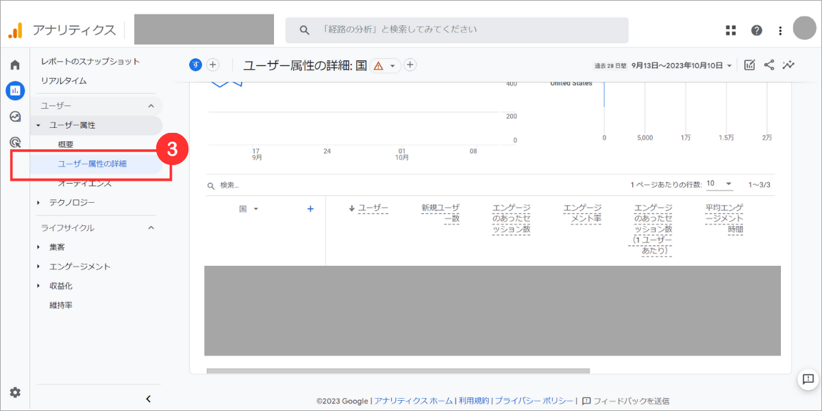Open Explore icon in left rail

pyautogui.click(x=15, y=116)
